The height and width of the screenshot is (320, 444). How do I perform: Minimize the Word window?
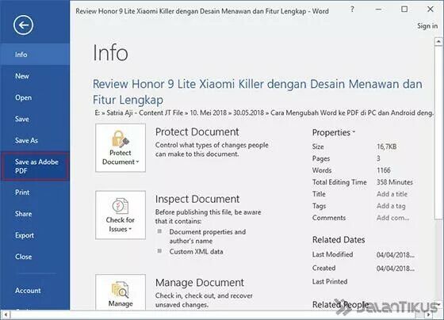(x=378, y=10)
